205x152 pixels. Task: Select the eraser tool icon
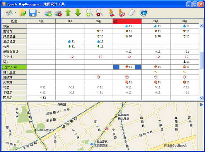click(x=131, y=13)
